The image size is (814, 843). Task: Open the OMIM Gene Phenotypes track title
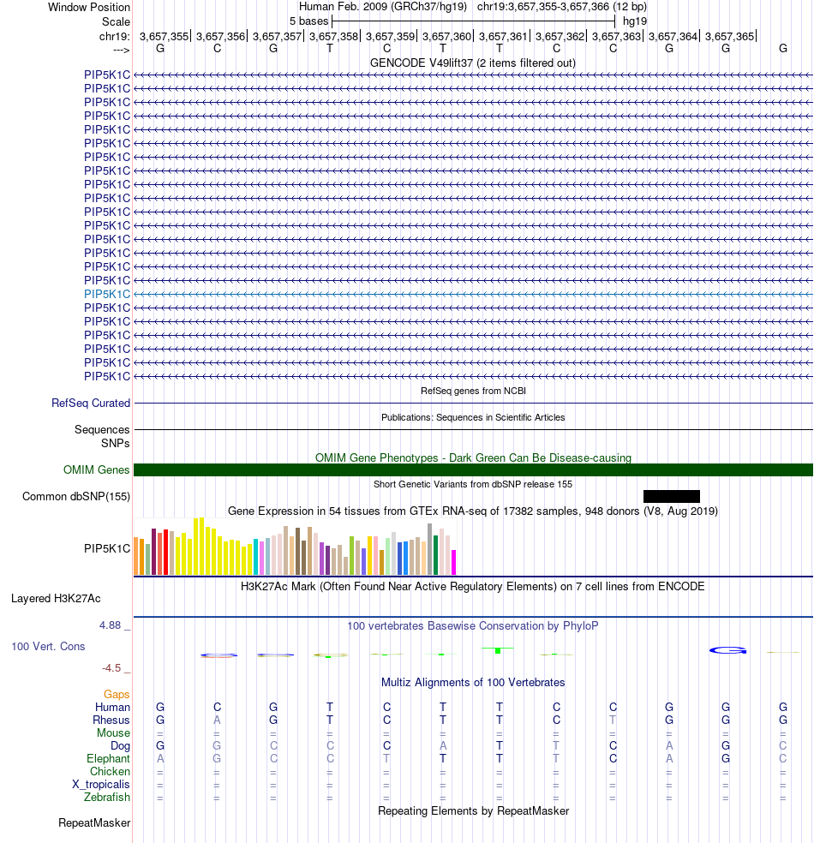473,458
